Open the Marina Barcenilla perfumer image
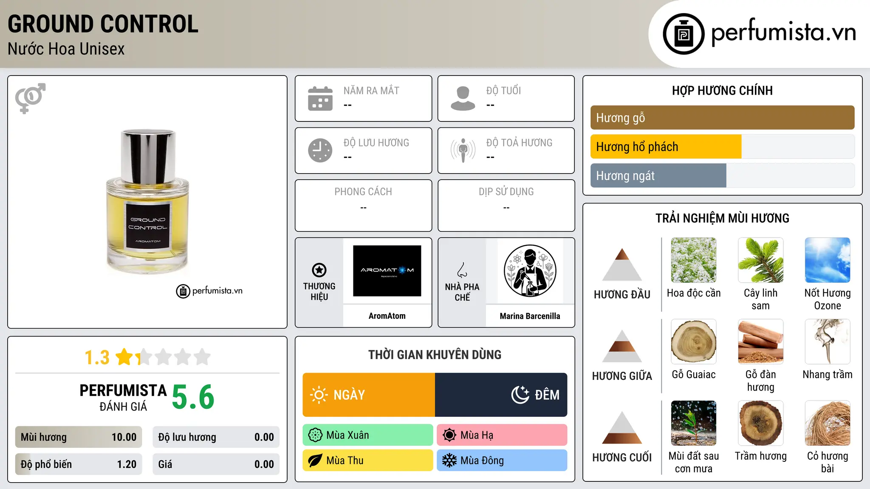This screenshot has width=870, height=489. coord(530,271)
